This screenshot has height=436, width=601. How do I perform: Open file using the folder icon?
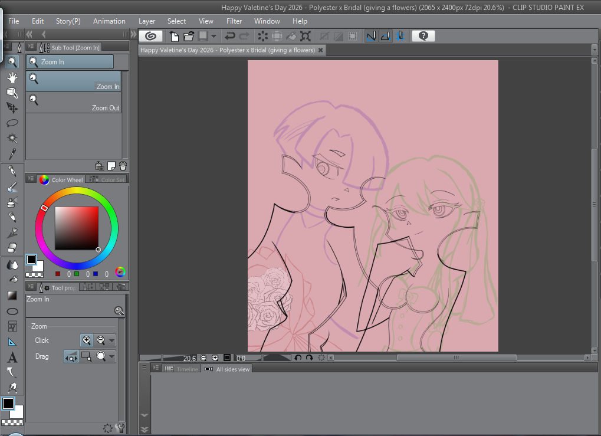click(x=189, y=36)
